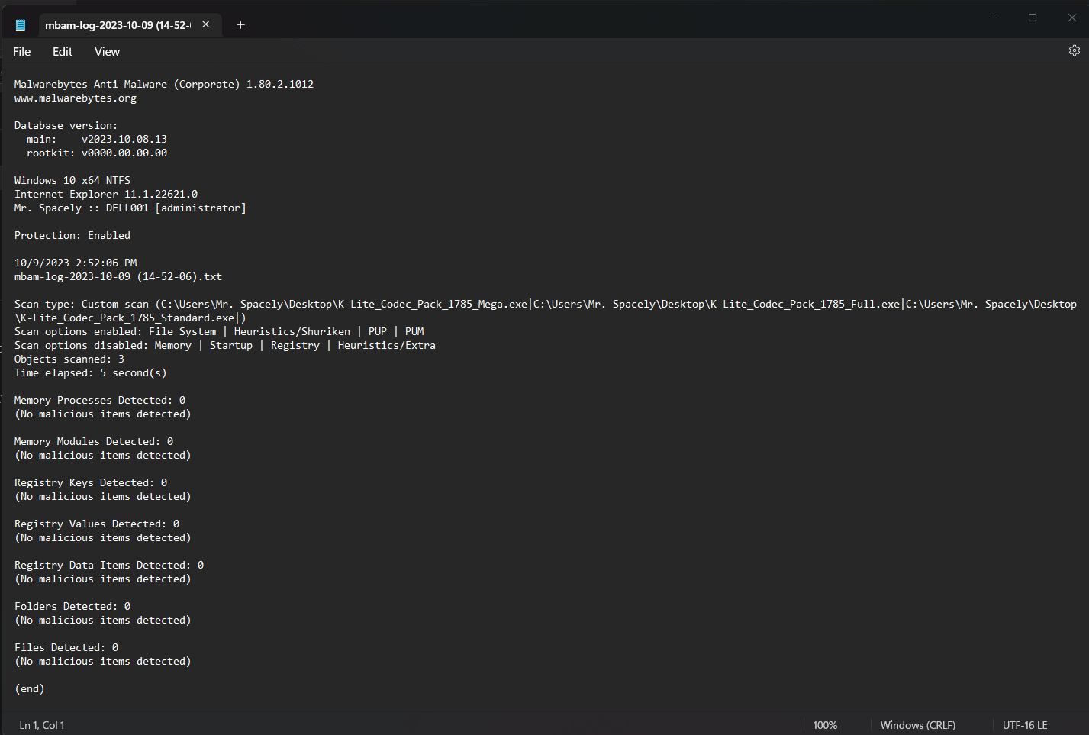
Task: Click the '(end)' line
Action: [x=30, y=688]
